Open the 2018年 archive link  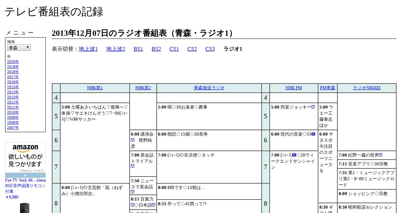13,72
